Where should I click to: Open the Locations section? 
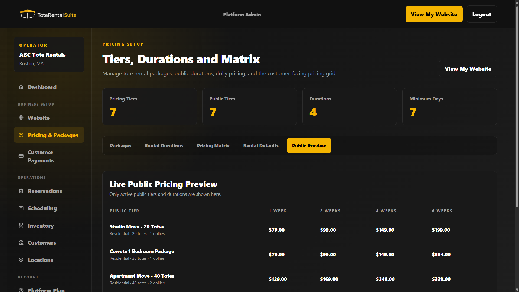click(49, 260)
